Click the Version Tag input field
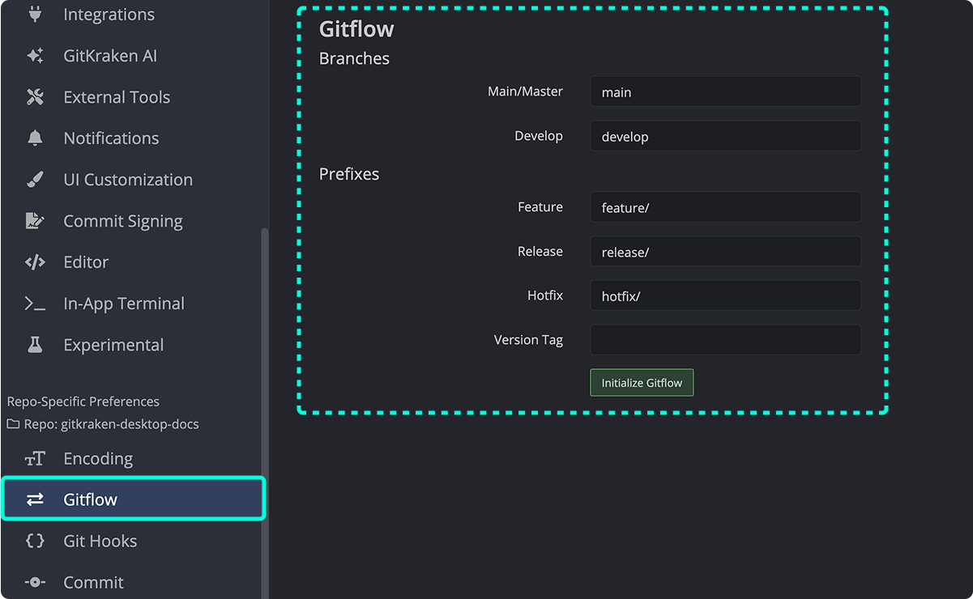Image resolution: width=973 pixels, height=599 pixels. (x=725, y=339)
